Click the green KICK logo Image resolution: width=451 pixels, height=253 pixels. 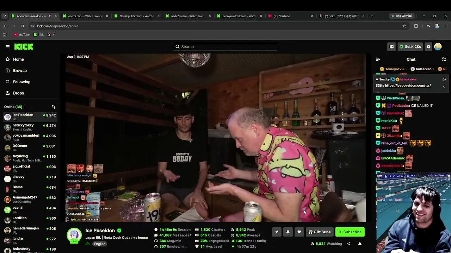(24, 46)
